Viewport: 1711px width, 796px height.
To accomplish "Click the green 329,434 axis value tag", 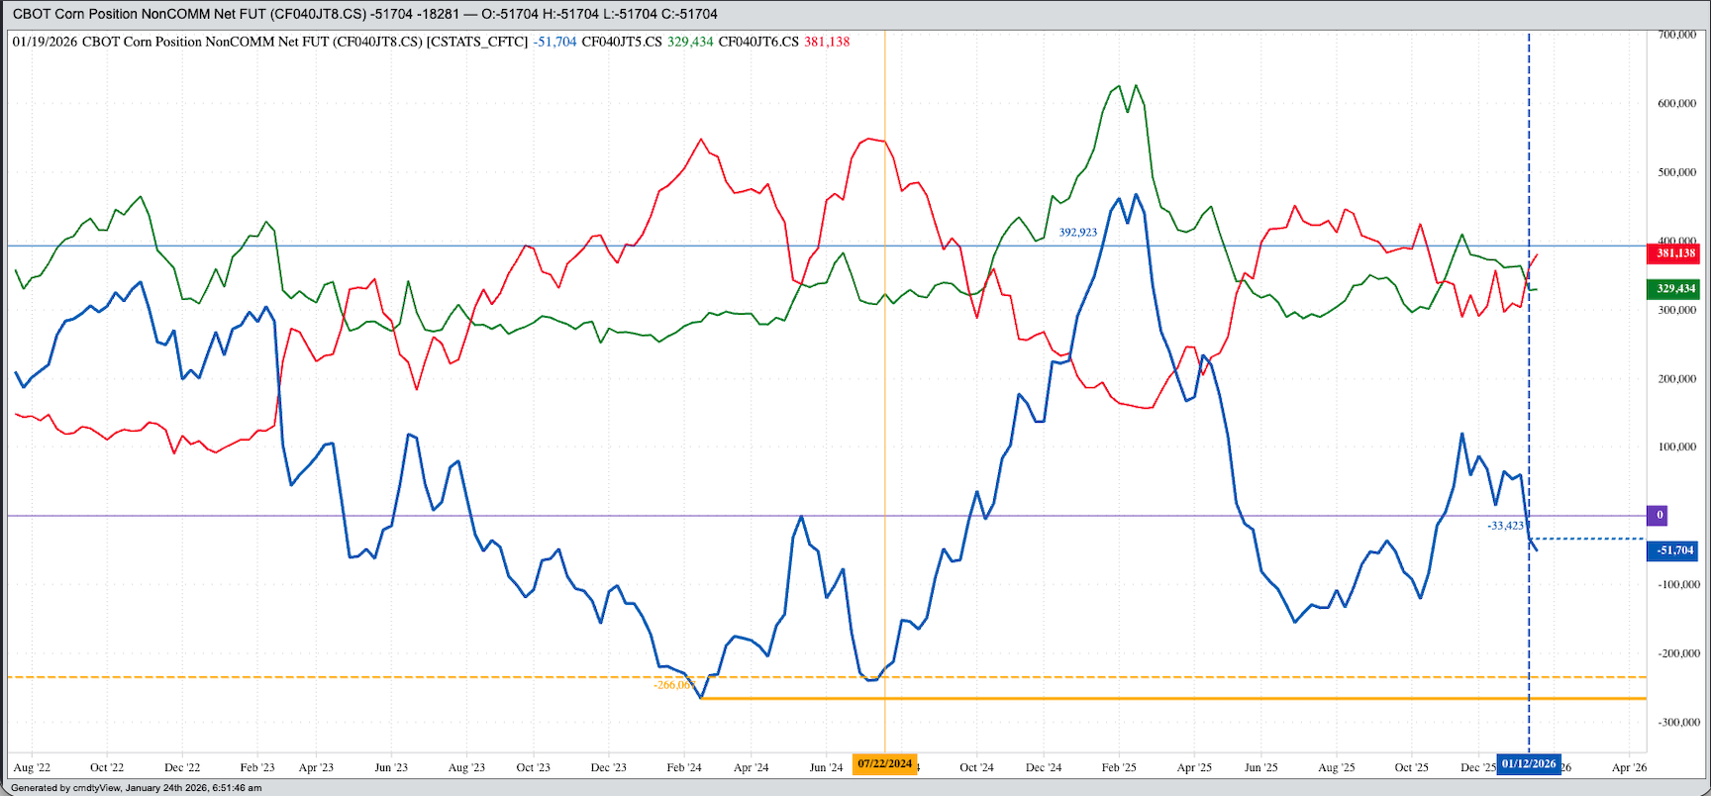I will click(x=1675, y=289).
